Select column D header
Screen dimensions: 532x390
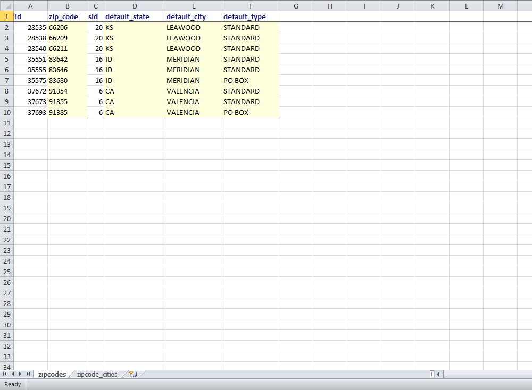pyautogui.click(x=135, y=6)
